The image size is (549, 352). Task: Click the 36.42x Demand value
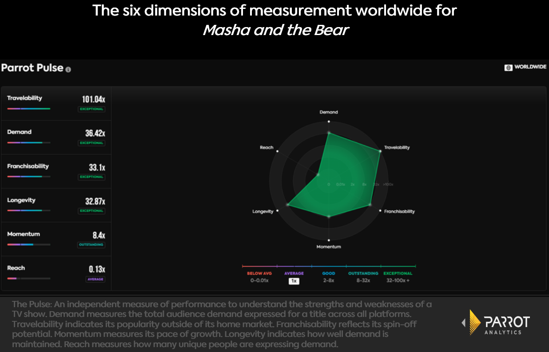click(x=95, y=133)
